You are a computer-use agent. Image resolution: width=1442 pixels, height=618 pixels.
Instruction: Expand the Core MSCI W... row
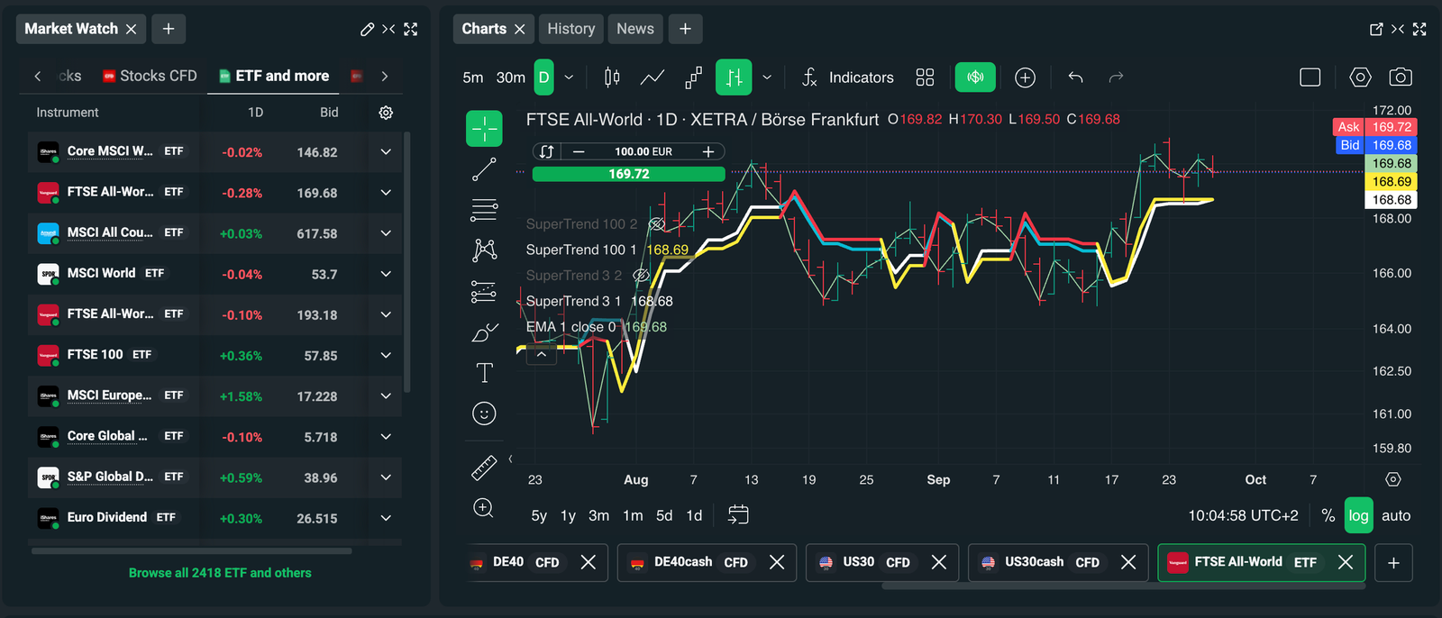point(386,152)
